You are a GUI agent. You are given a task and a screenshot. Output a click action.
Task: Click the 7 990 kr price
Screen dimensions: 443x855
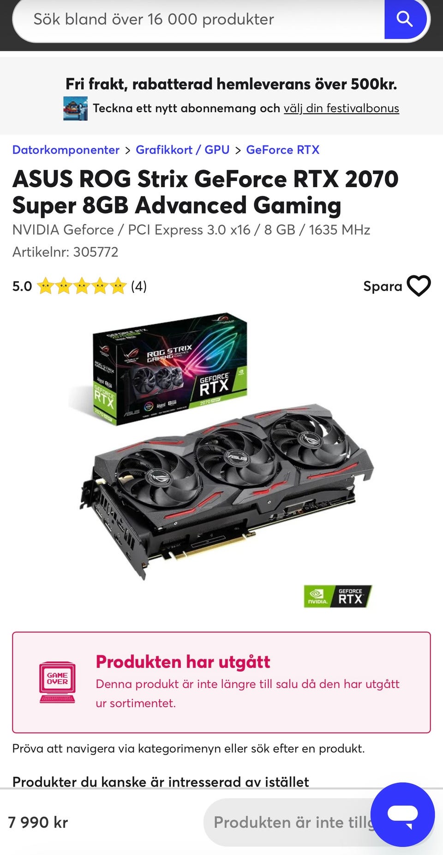click(x=38, y=822)
